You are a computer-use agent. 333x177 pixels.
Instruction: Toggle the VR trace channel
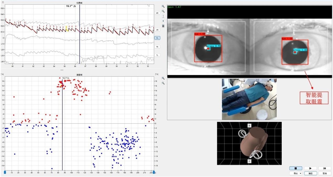(x=157, y=30)
